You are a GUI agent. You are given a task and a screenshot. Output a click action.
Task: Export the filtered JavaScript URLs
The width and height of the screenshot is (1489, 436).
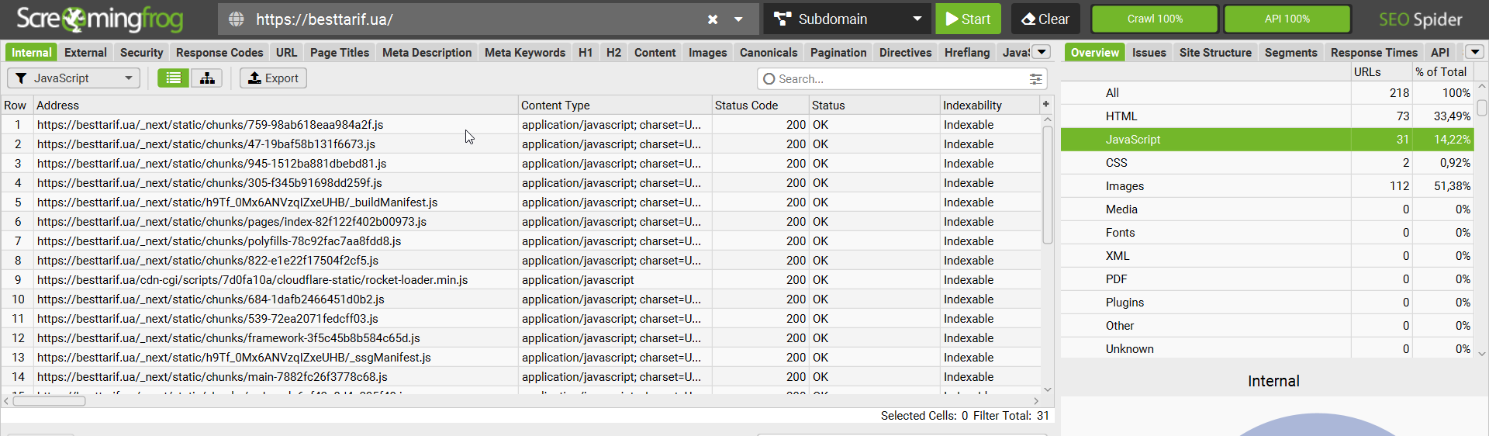tap(273, 78)
